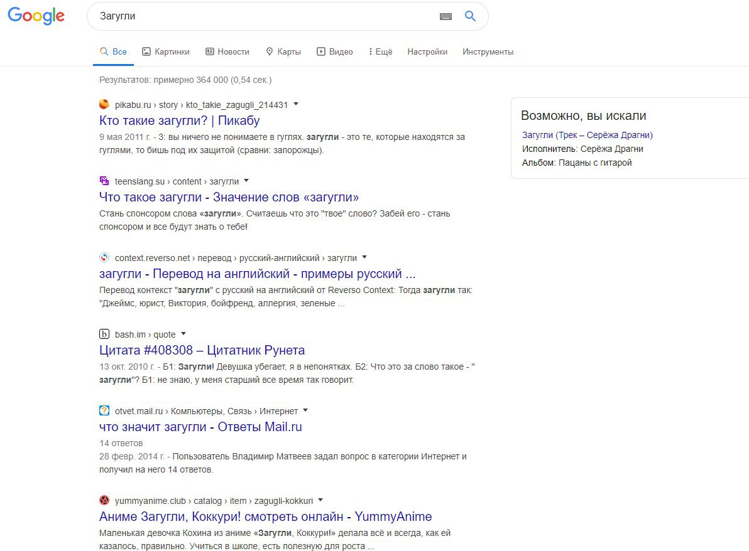Click the Google logo
This screenshot has height=551, width=749.
36,16
